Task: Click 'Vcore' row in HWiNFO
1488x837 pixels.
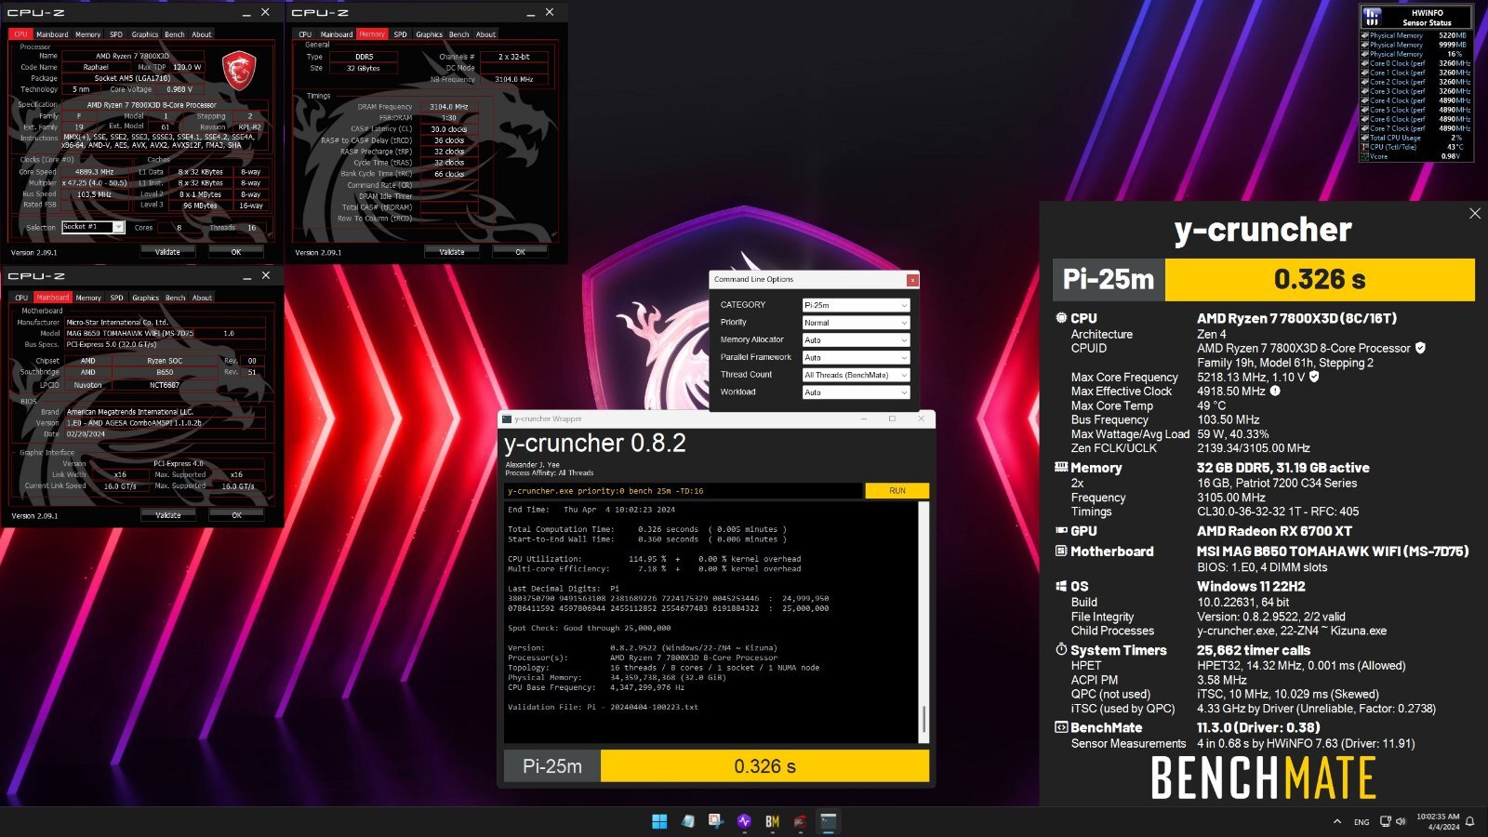Action: point(1415,156)
